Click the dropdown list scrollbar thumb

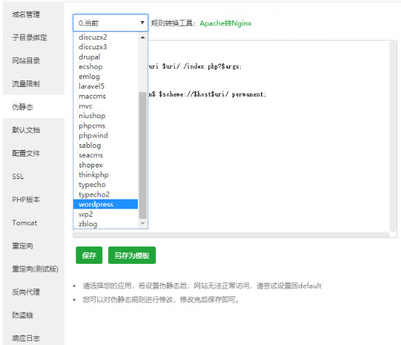[143, 155]
